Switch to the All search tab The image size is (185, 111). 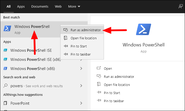[8, 7]
